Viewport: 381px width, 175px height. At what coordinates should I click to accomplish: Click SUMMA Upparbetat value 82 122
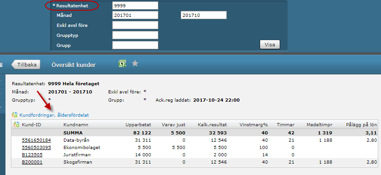pos(142,133)
